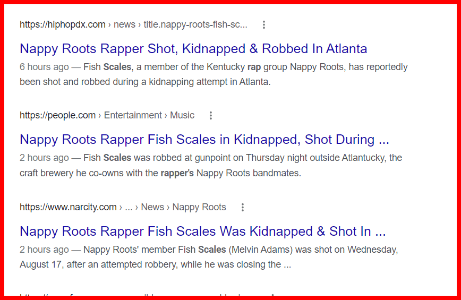Click "2 hours ago" in the people.com result

pyautogui.click(x=44, y=158)
